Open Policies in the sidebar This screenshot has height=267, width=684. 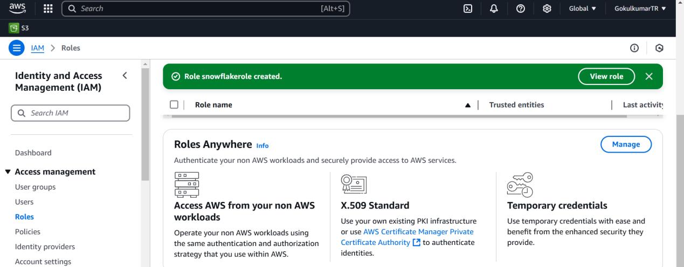click(x=27, y=232)
